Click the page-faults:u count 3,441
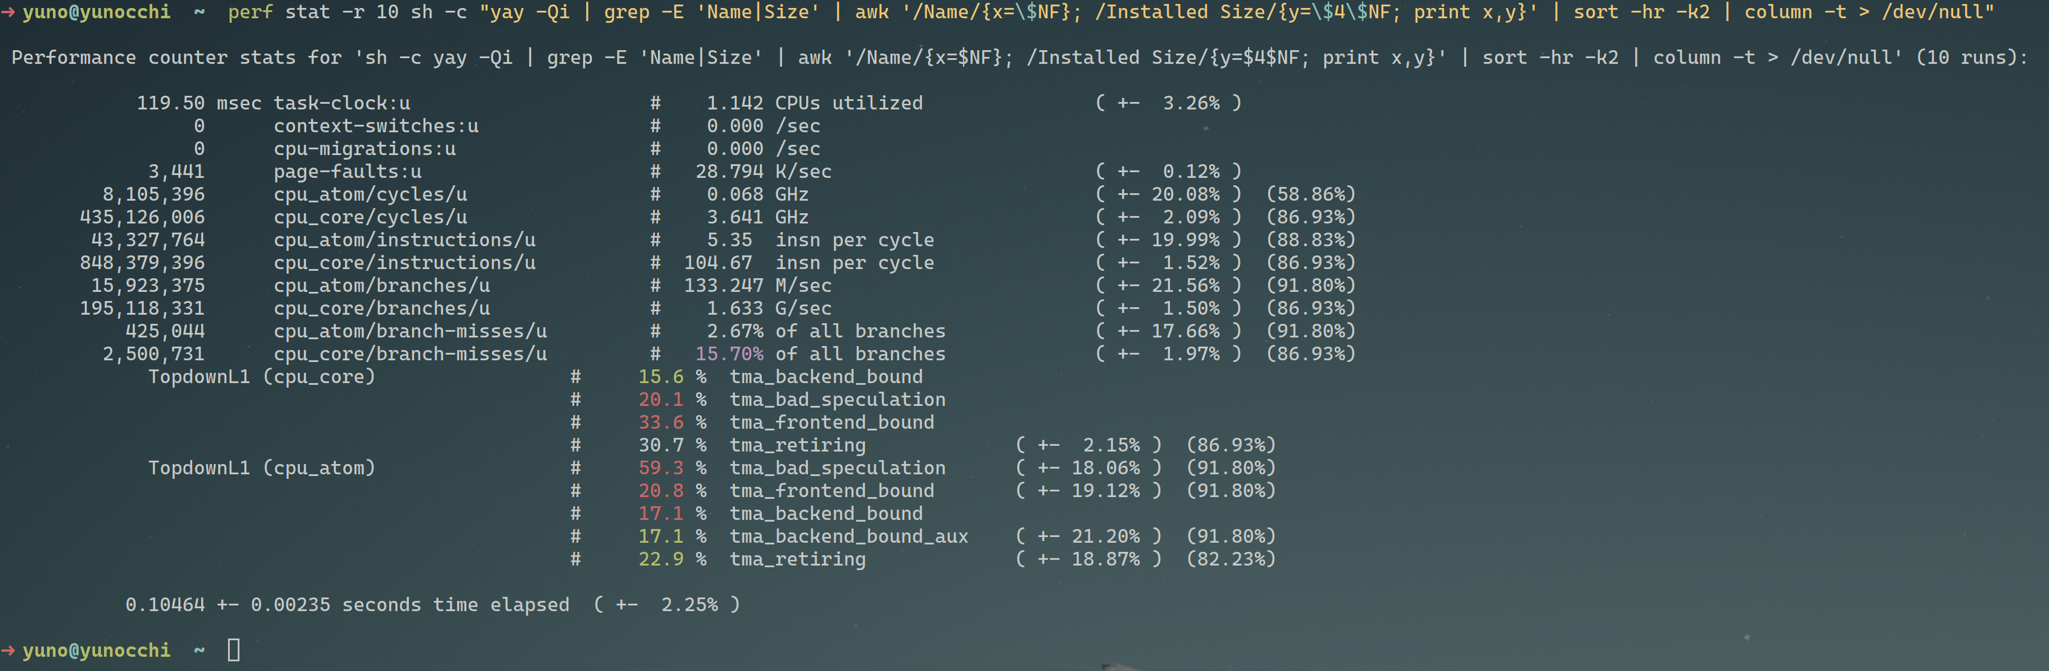The height and width of the screenshot is (671, 2049). [x=176, y=172]
